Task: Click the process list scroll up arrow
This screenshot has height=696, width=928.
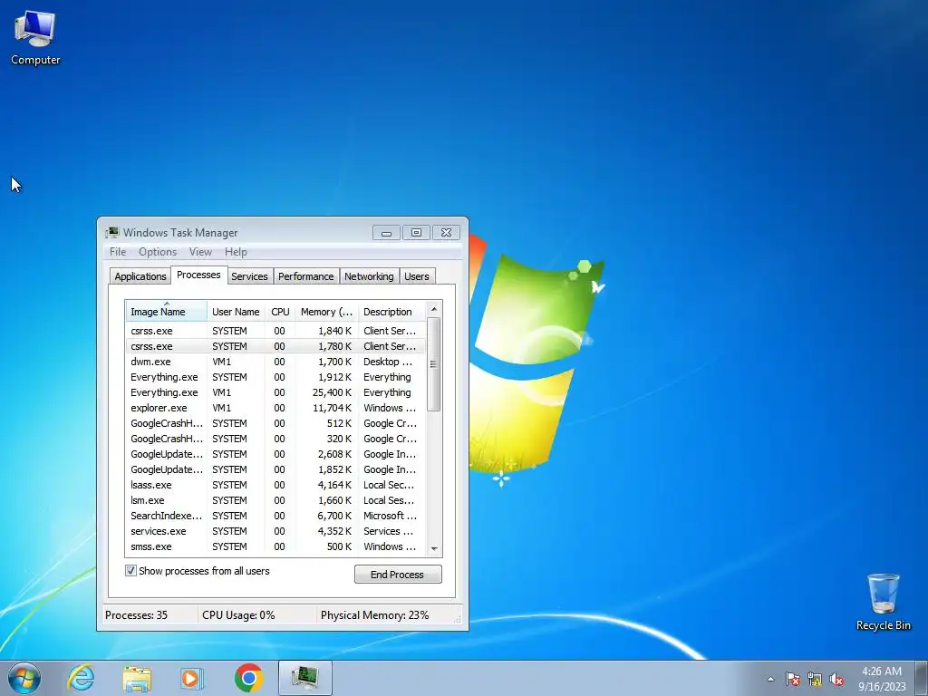Action: point(434,309)
